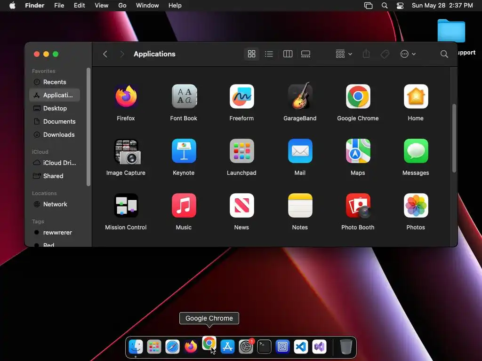Viewport: 482px width, 361px height.
Task: Open Documents in the sidebar
Action: [55, 122]
